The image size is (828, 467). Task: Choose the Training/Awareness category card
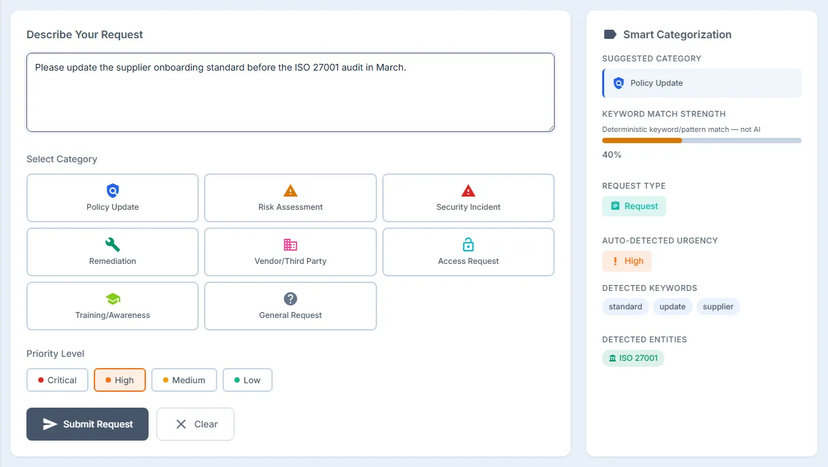tap(112, 306)
